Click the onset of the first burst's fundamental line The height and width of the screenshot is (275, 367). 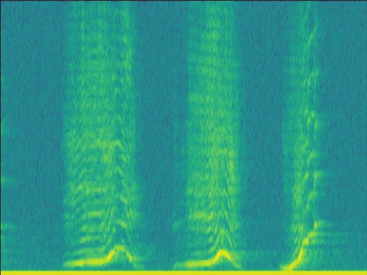click(69, 264)
